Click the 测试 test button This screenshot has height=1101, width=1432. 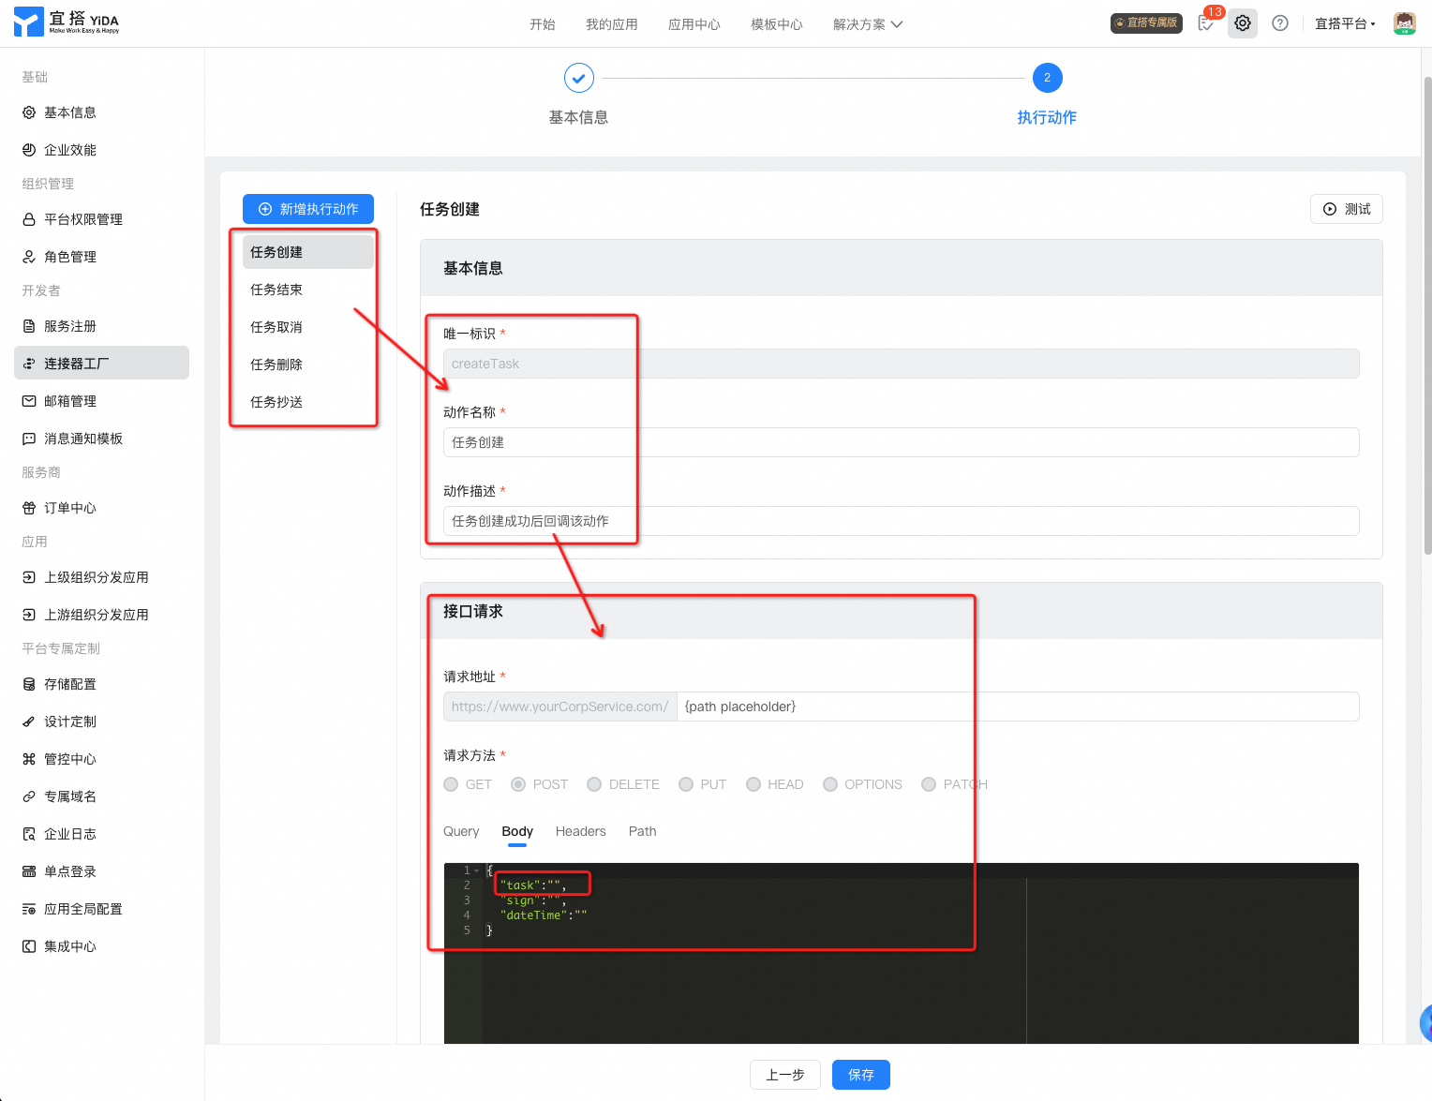1347,209
